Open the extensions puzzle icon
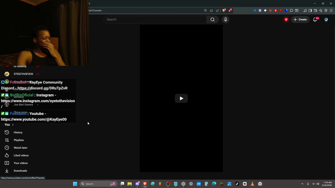This screenshot has height=188, width=335. click(291, 10)
